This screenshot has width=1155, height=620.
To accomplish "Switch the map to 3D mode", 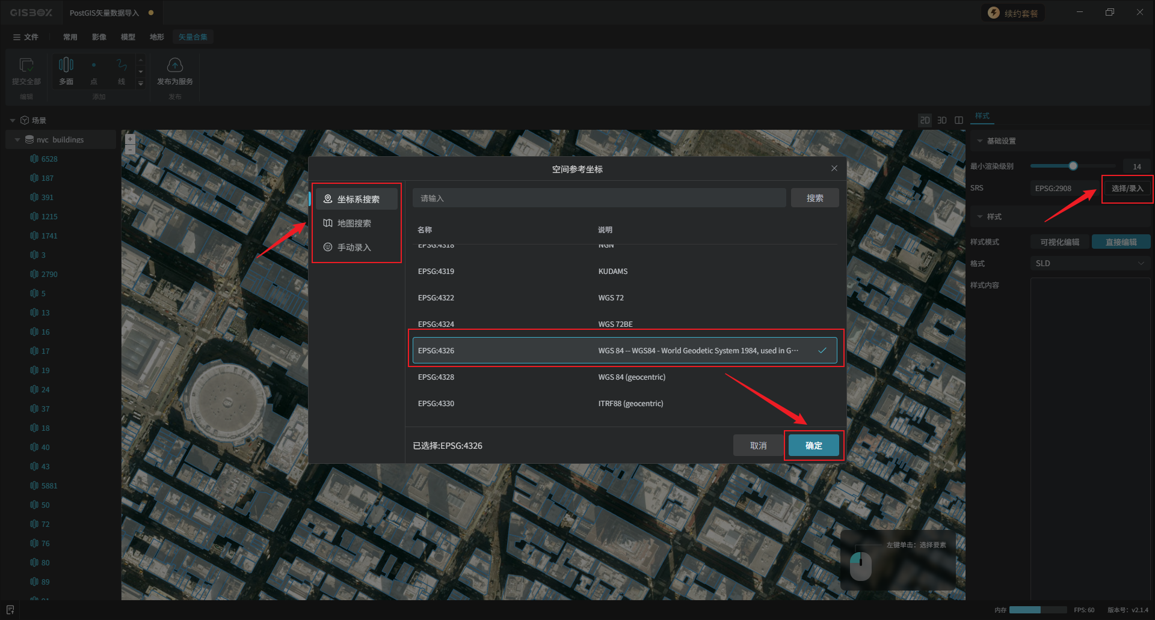I will pyautogui.click(x=941, y=120).
